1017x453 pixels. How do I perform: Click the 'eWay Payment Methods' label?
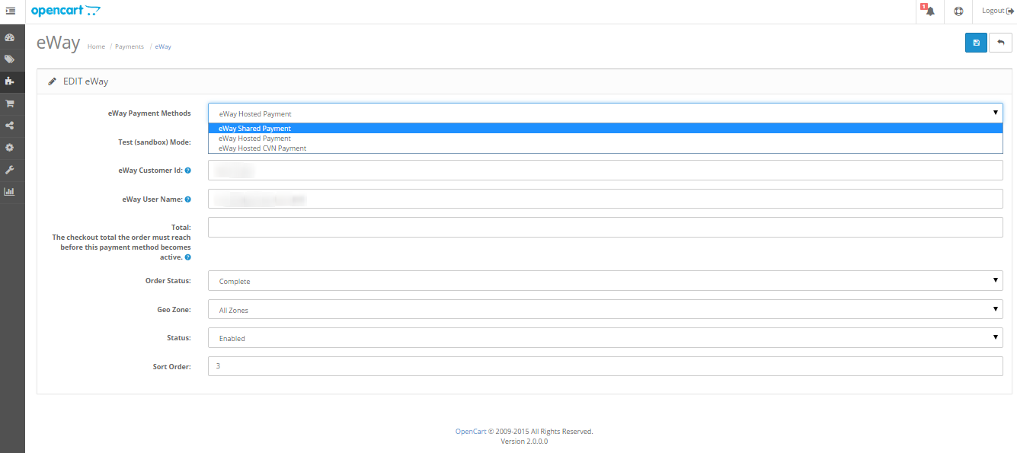coord(149,113)
